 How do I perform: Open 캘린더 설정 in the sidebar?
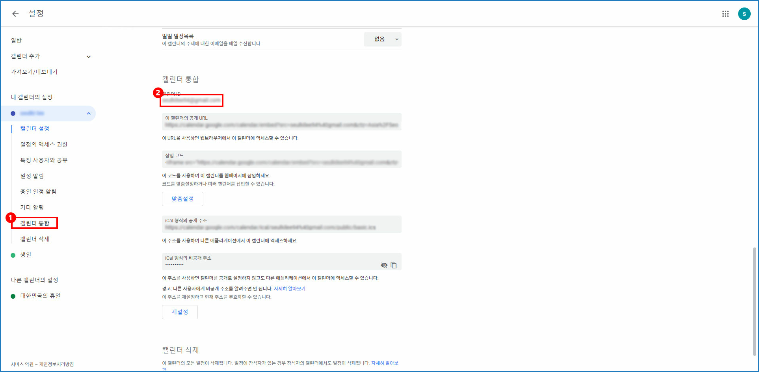pyautogui.click(x=35, y=129)
